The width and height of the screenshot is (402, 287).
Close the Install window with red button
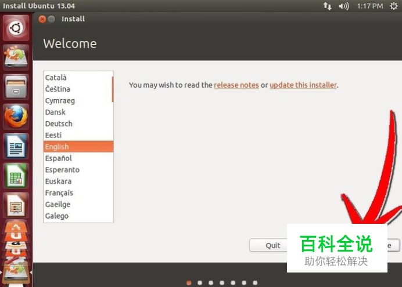(42, 19)
